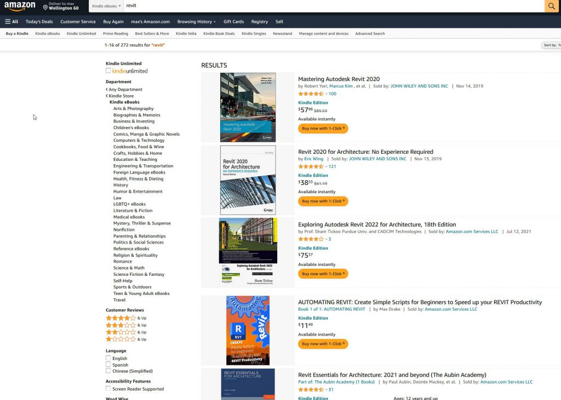Filter by one star & up rating

(x=121, y=339)
